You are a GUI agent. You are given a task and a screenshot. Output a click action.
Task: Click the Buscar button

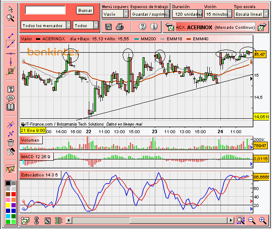click(85, 10)
